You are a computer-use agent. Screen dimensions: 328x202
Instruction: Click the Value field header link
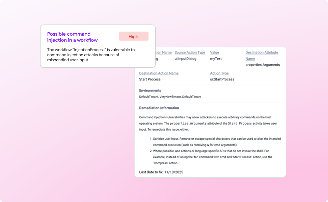point(214,53)
